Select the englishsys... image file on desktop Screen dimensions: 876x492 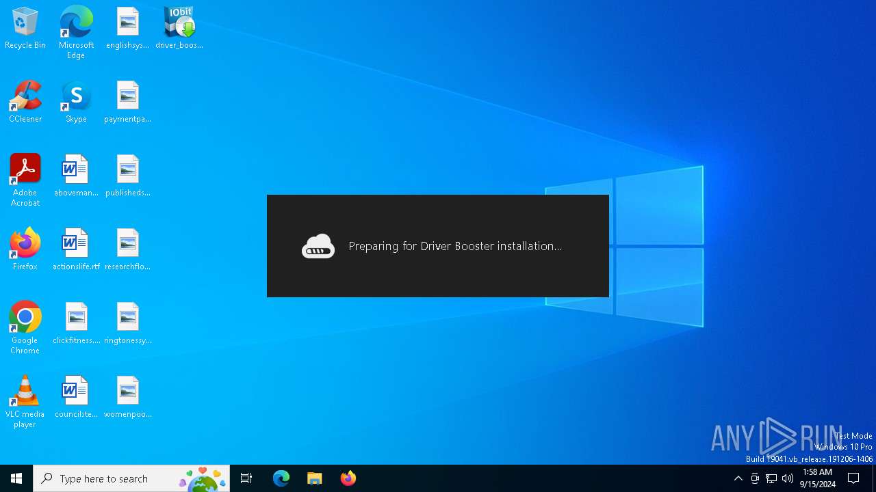coord(127,29)
